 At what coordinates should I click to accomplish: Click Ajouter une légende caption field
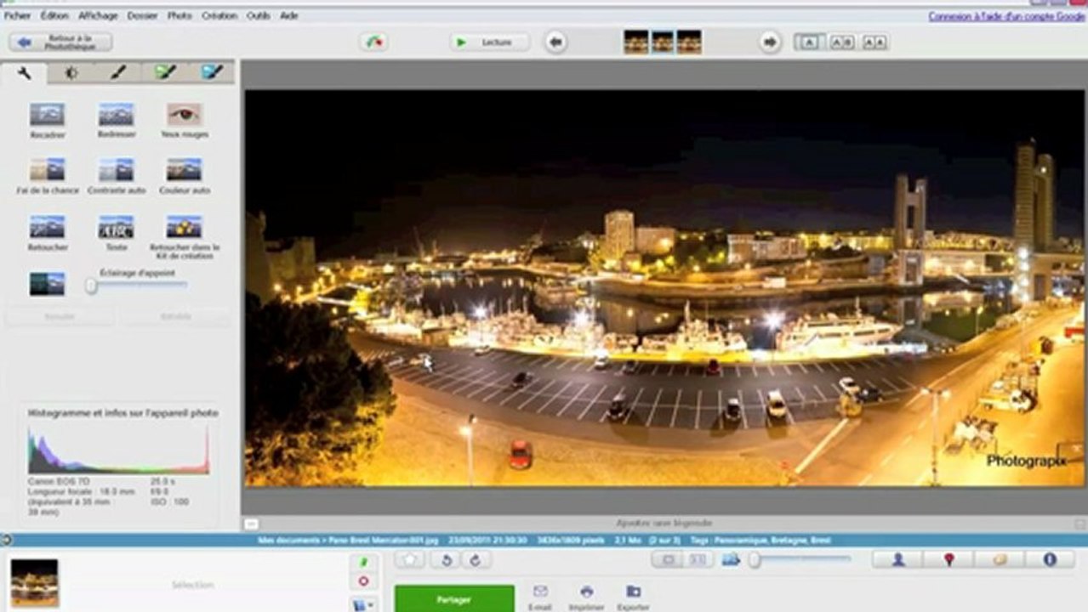click(664, 524)
